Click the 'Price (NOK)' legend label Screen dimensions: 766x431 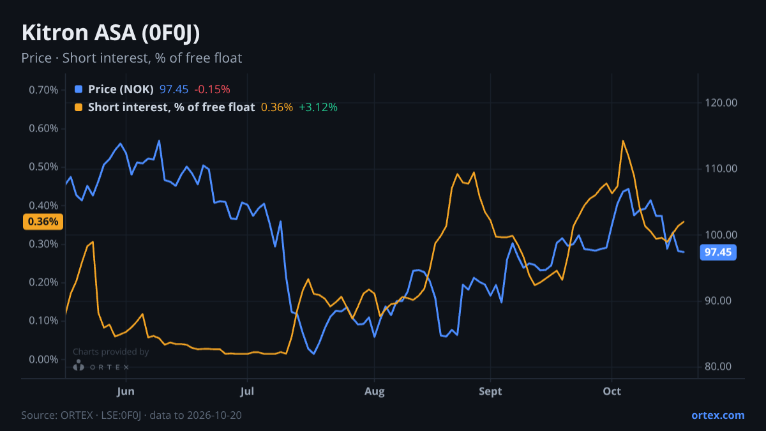[121, 89]
